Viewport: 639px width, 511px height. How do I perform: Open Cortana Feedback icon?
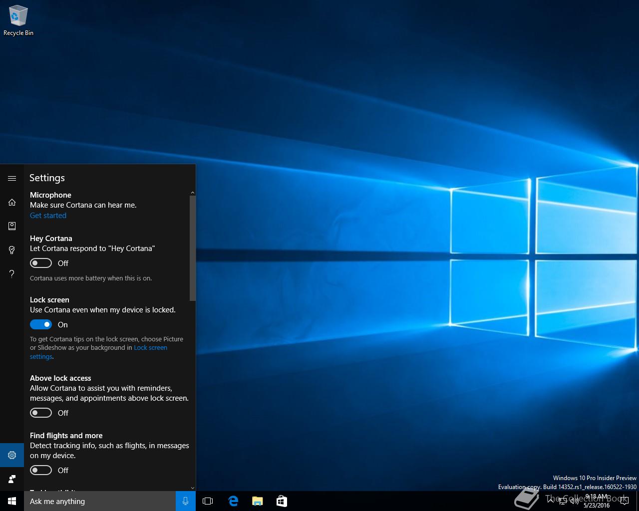(12, 479)
